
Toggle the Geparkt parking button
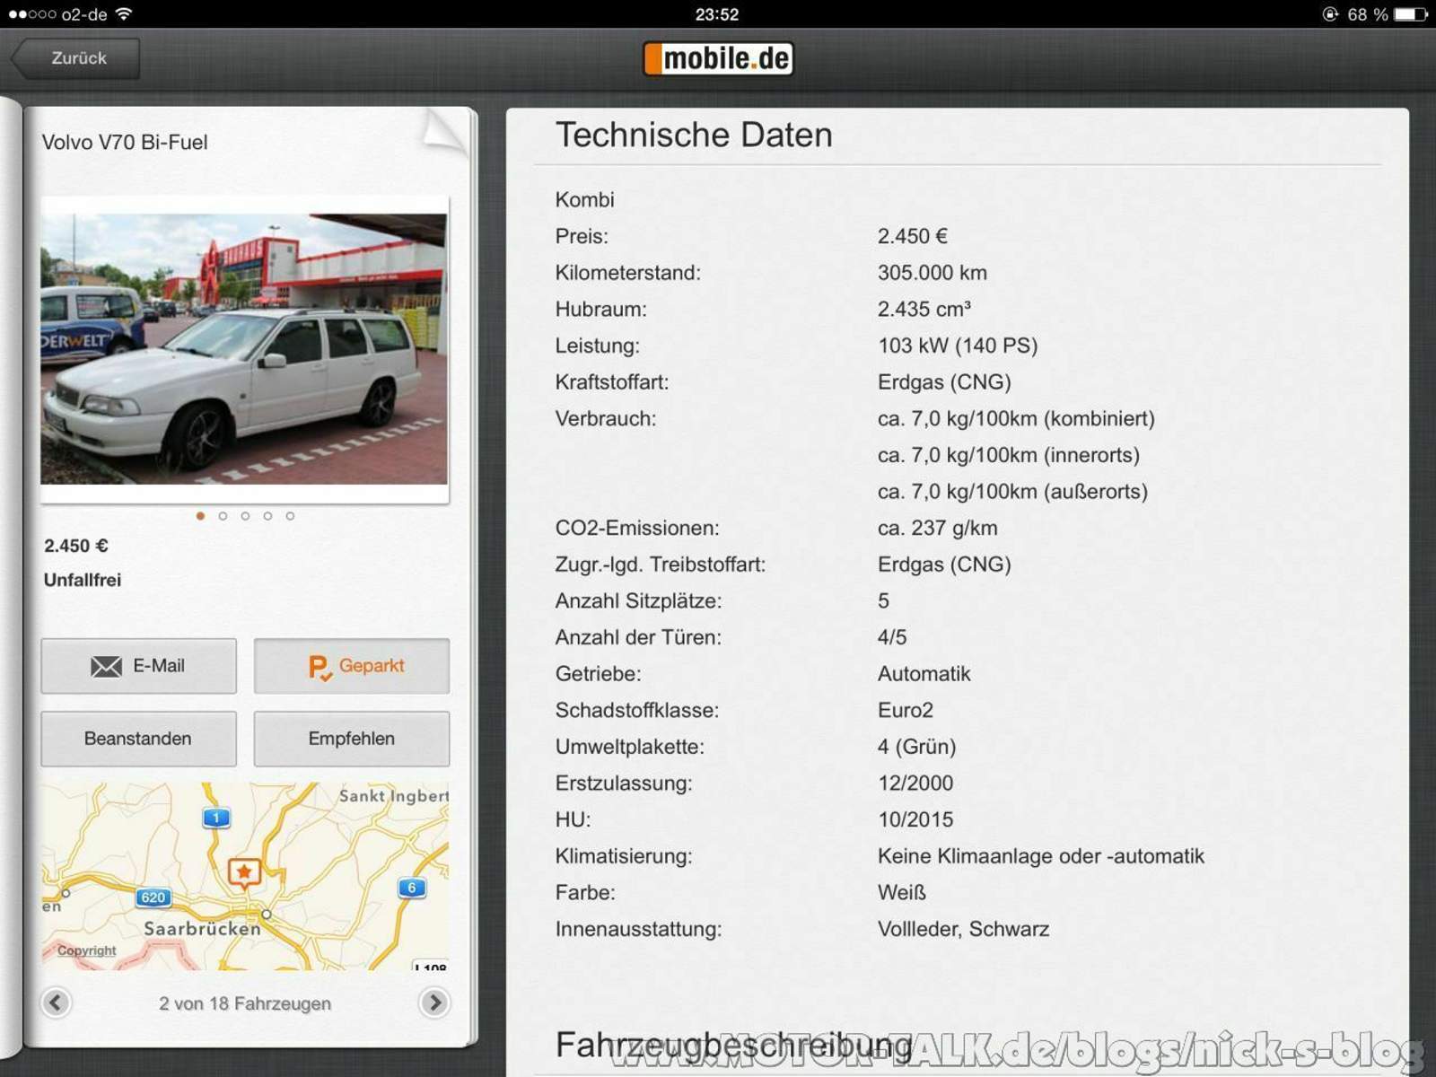tap(352, 666)
